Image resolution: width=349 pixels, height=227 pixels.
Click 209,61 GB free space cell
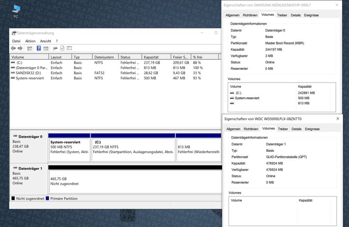point(181,62)
